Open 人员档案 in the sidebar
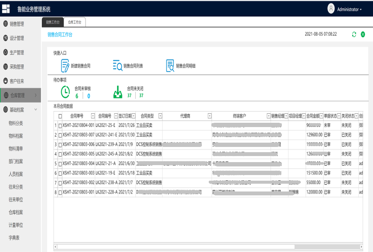Screen dimensions: 373x252 16,174
